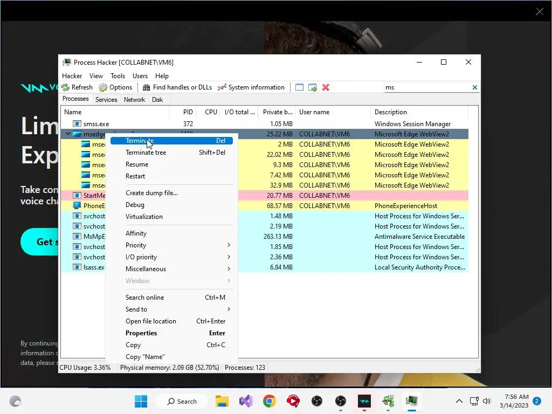Switch to the Disk tab

[x=157, y=100]
